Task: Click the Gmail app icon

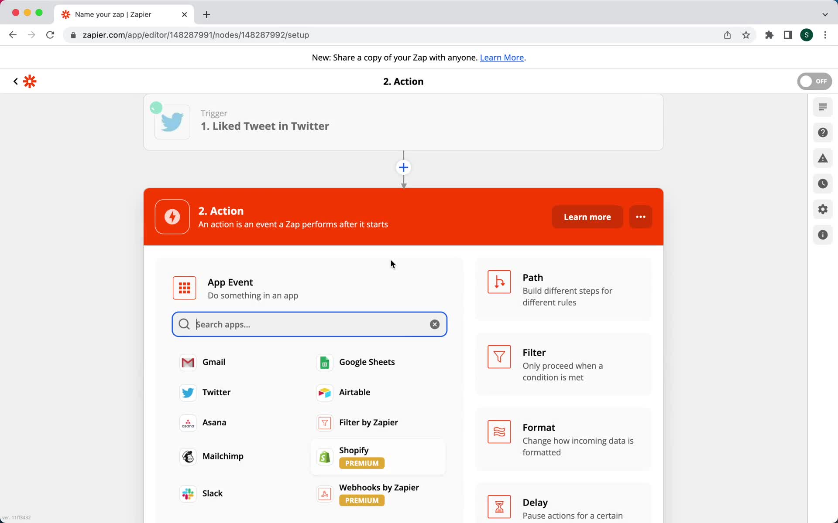Action: 188,361
